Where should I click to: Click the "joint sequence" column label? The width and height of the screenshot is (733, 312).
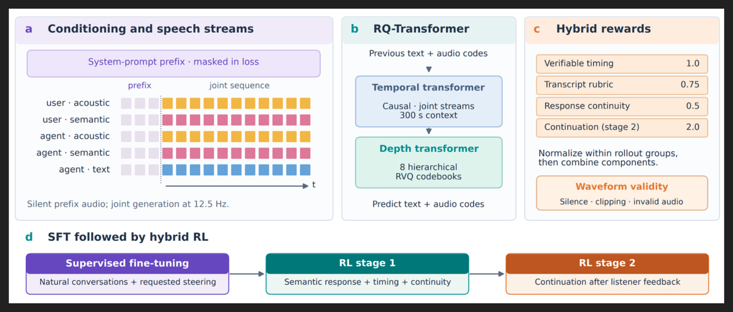coord(239,85)
